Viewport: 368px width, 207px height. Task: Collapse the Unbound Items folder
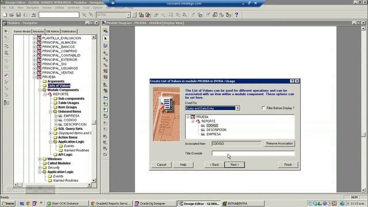(x=51, y=112)
